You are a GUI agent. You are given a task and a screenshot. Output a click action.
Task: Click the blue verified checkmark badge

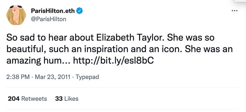pyautogui.click(x=80, y=11)
